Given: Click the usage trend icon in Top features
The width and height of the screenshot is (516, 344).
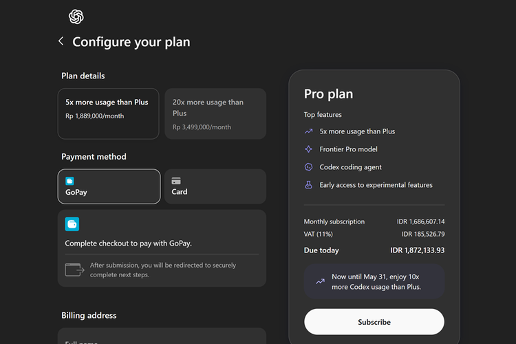Looking at the screenshot, I should click(x=309, y=131).
